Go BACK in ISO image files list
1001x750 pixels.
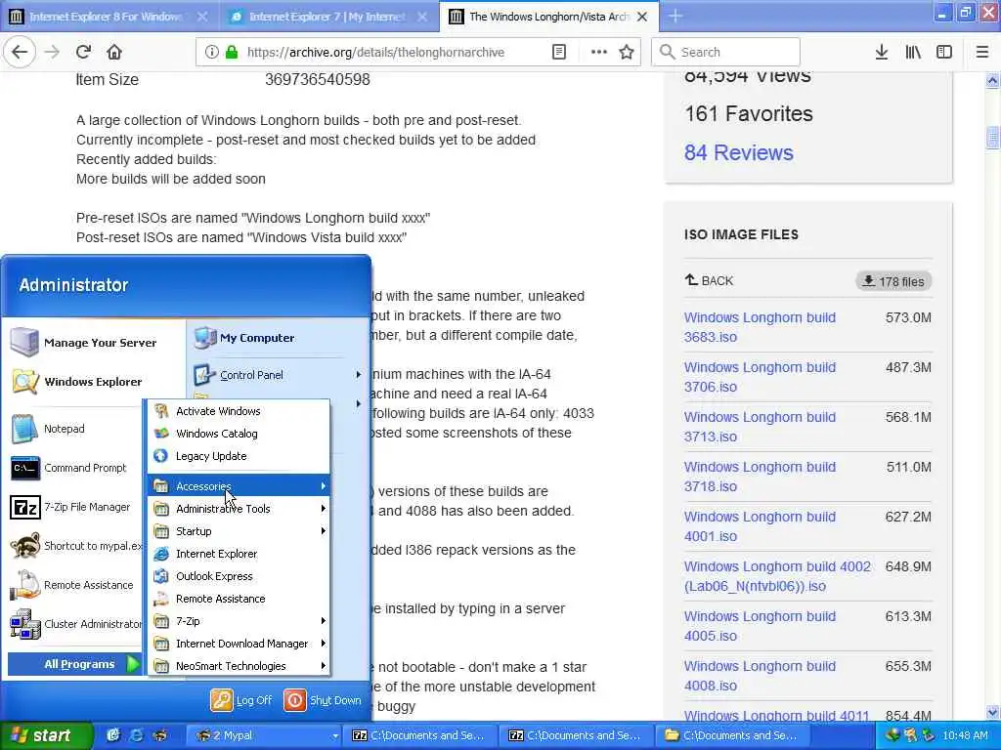click(709, 280)
